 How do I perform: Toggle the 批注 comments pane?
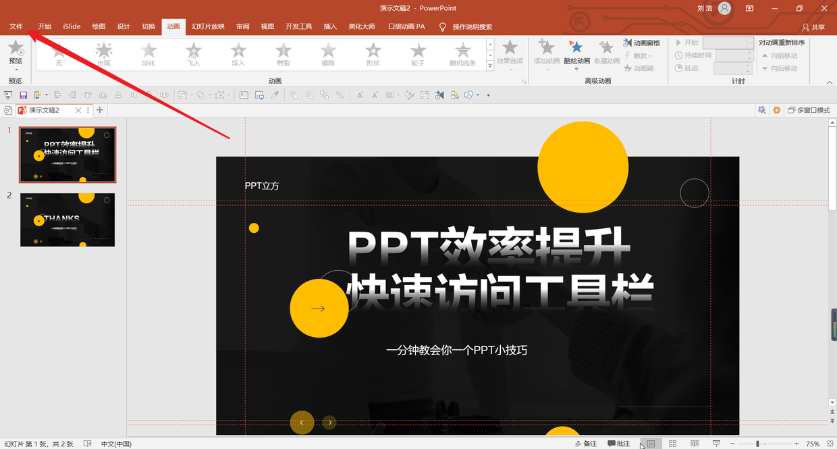pyautogui.click(x=619, y=444)
